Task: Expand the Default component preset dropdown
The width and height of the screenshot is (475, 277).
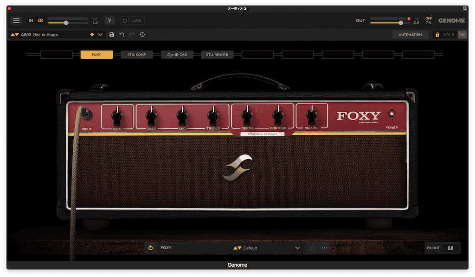Action: (297, 248)
